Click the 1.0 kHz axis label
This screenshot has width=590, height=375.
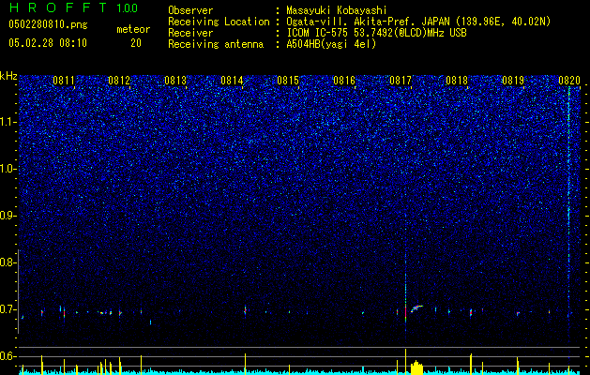[x=8, y=170]
